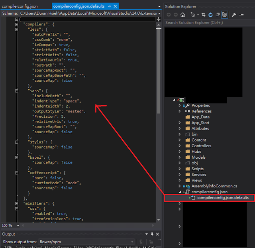Select the App_Data folder
The image size is (255, 248).
(x=200, y=117)
